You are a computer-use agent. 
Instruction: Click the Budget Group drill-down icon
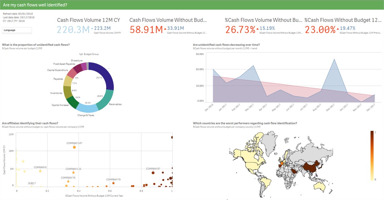click(81, 54)
